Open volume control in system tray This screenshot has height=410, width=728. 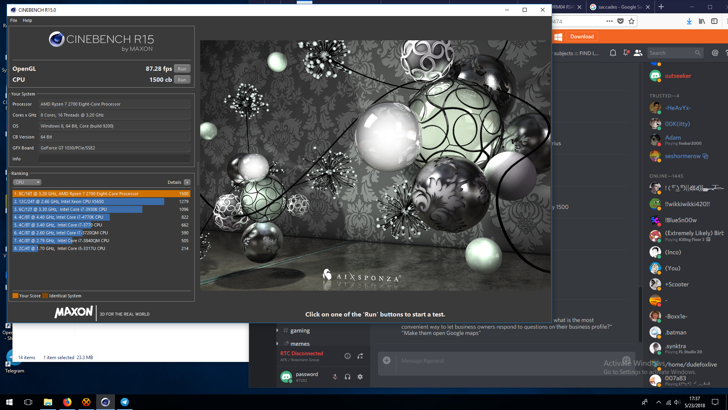[677, 402]
